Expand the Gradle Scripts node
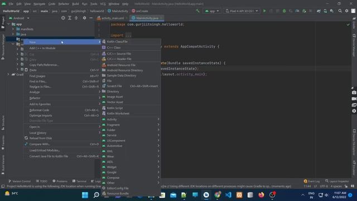The height and width of the screenshot is (201, 357). pos(8,74)
